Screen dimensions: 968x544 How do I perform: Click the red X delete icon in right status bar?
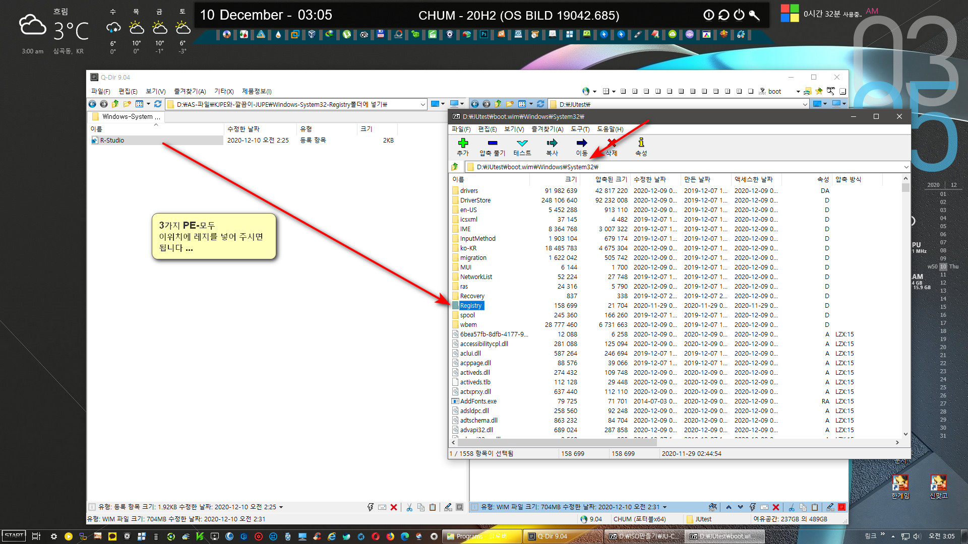click(776, 507)
